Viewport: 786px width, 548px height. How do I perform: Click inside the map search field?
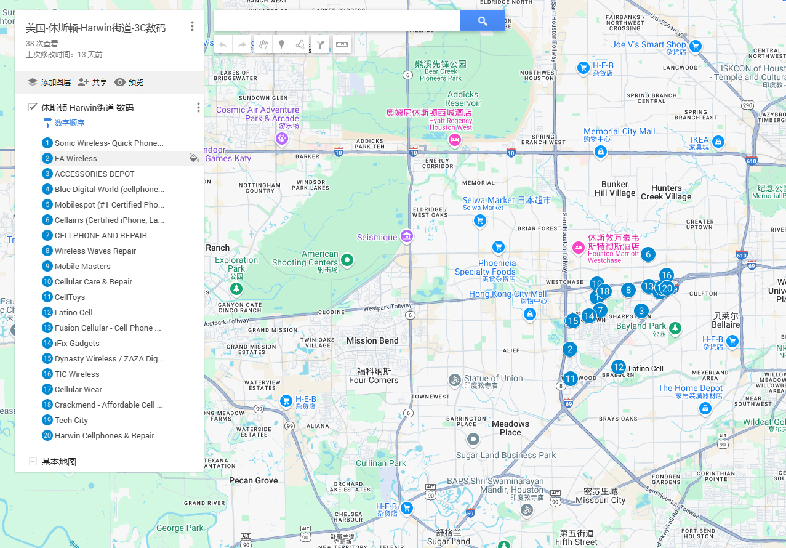tap(337, 21)
